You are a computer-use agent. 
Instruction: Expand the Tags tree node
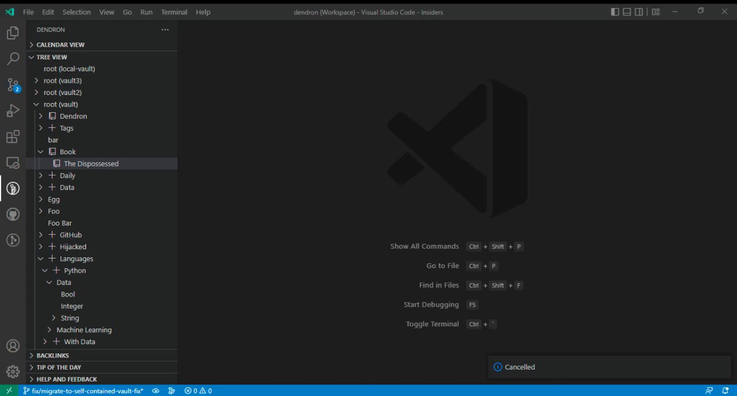tap(40, 128)
